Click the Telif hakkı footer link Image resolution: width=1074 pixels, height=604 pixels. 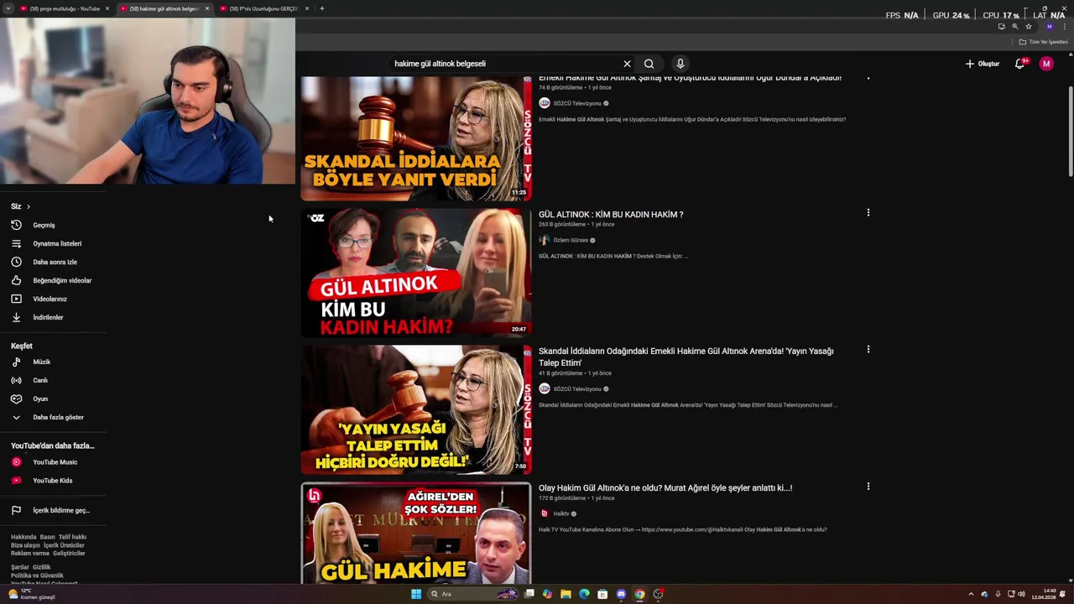(x=72, y=537)
